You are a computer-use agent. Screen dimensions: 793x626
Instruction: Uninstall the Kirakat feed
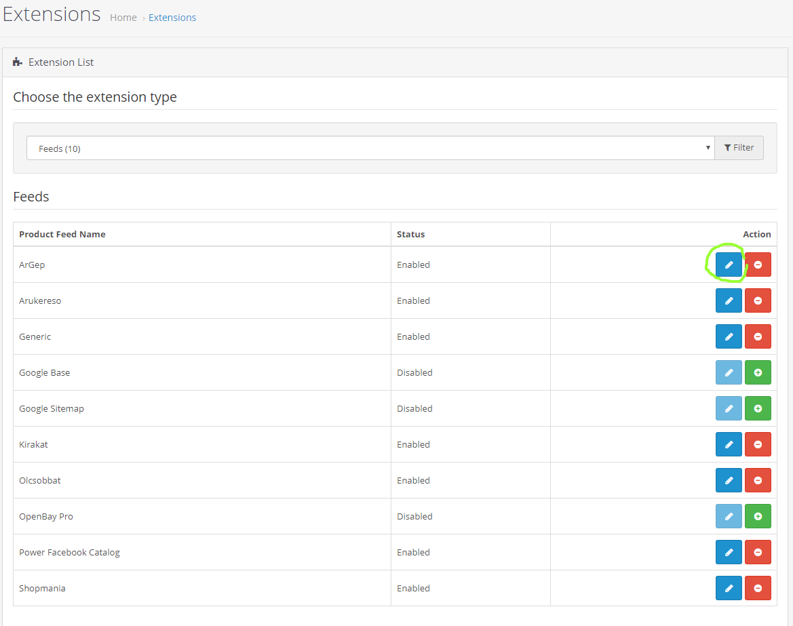tap(758, 444)
